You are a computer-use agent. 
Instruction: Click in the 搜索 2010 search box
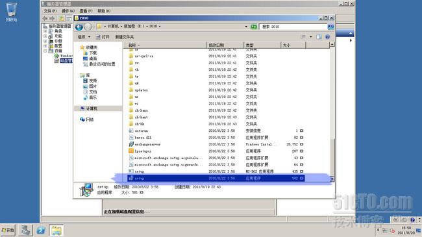coord(293,27)
